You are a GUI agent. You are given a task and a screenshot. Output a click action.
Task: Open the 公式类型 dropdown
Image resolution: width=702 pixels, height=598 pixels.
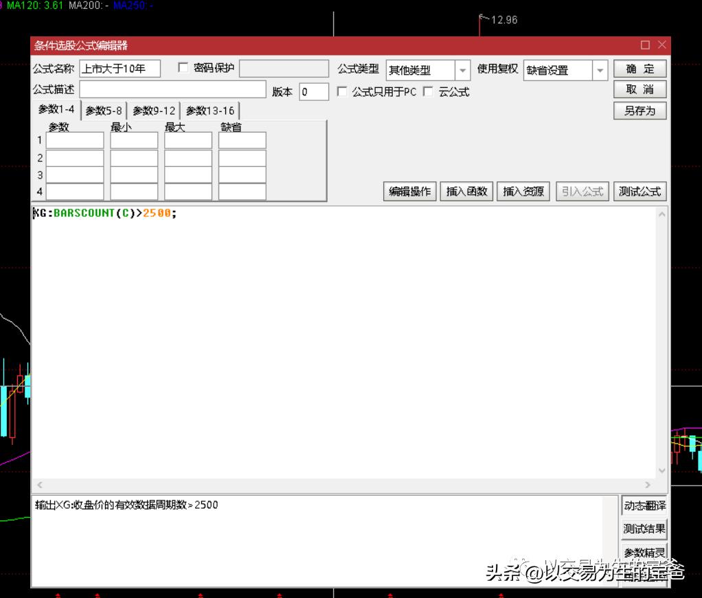click(462, 70)
